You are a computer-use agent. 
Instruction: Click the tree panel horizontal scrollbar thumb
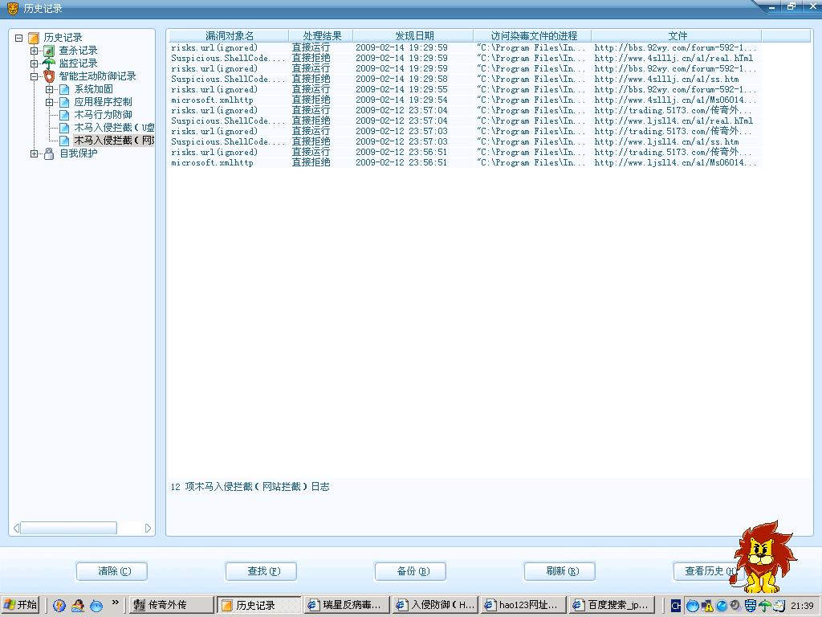[69, 529]
